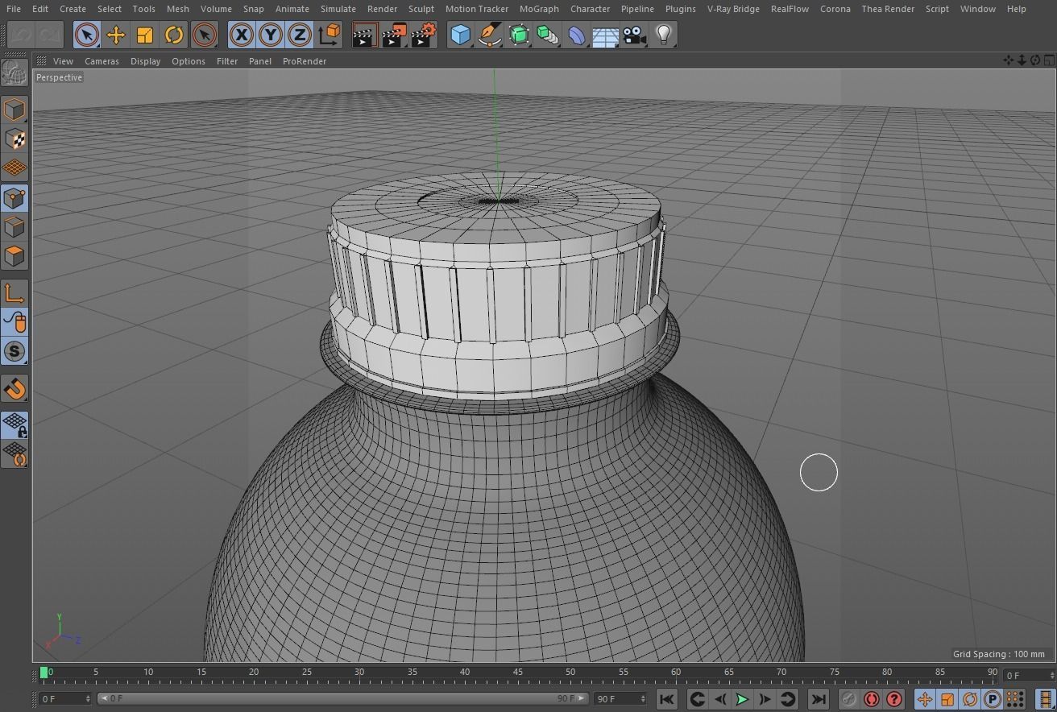Toggle the Tweak mode mouse icon

[15, 322]
